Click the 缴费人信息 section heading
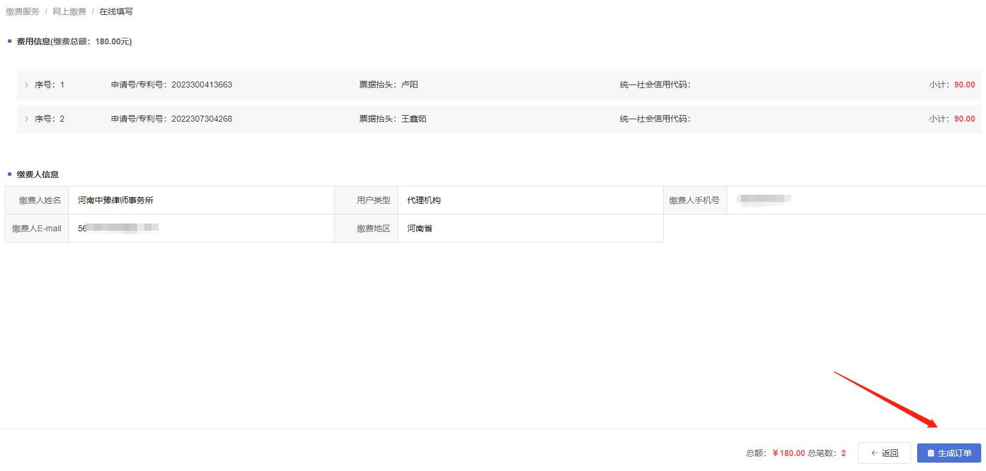 point(38,174)
